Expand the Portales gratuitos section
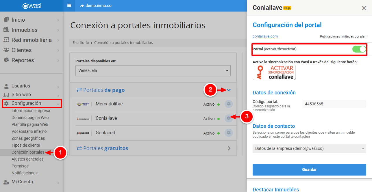Image resolution: width=372 pixels, height=192 pixels. coord(229,148)
